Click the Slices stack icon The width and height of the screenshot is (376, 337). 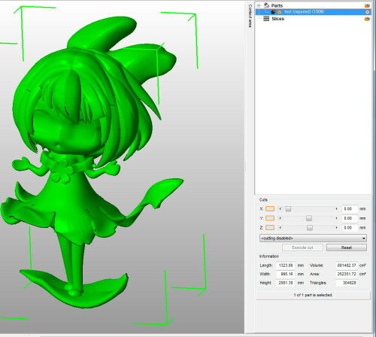pos(266,19)
